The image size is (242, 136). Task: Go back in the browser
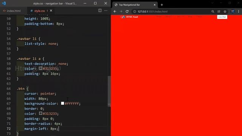115,11
